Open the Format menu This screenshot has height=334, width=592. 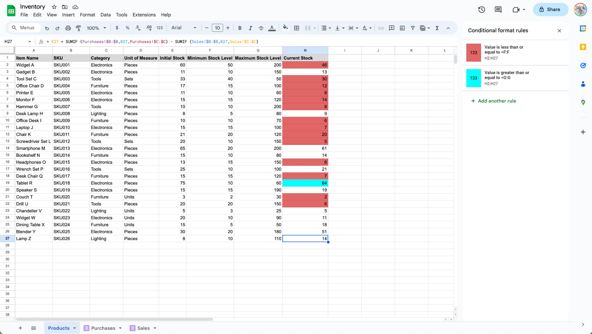[87, 15]
